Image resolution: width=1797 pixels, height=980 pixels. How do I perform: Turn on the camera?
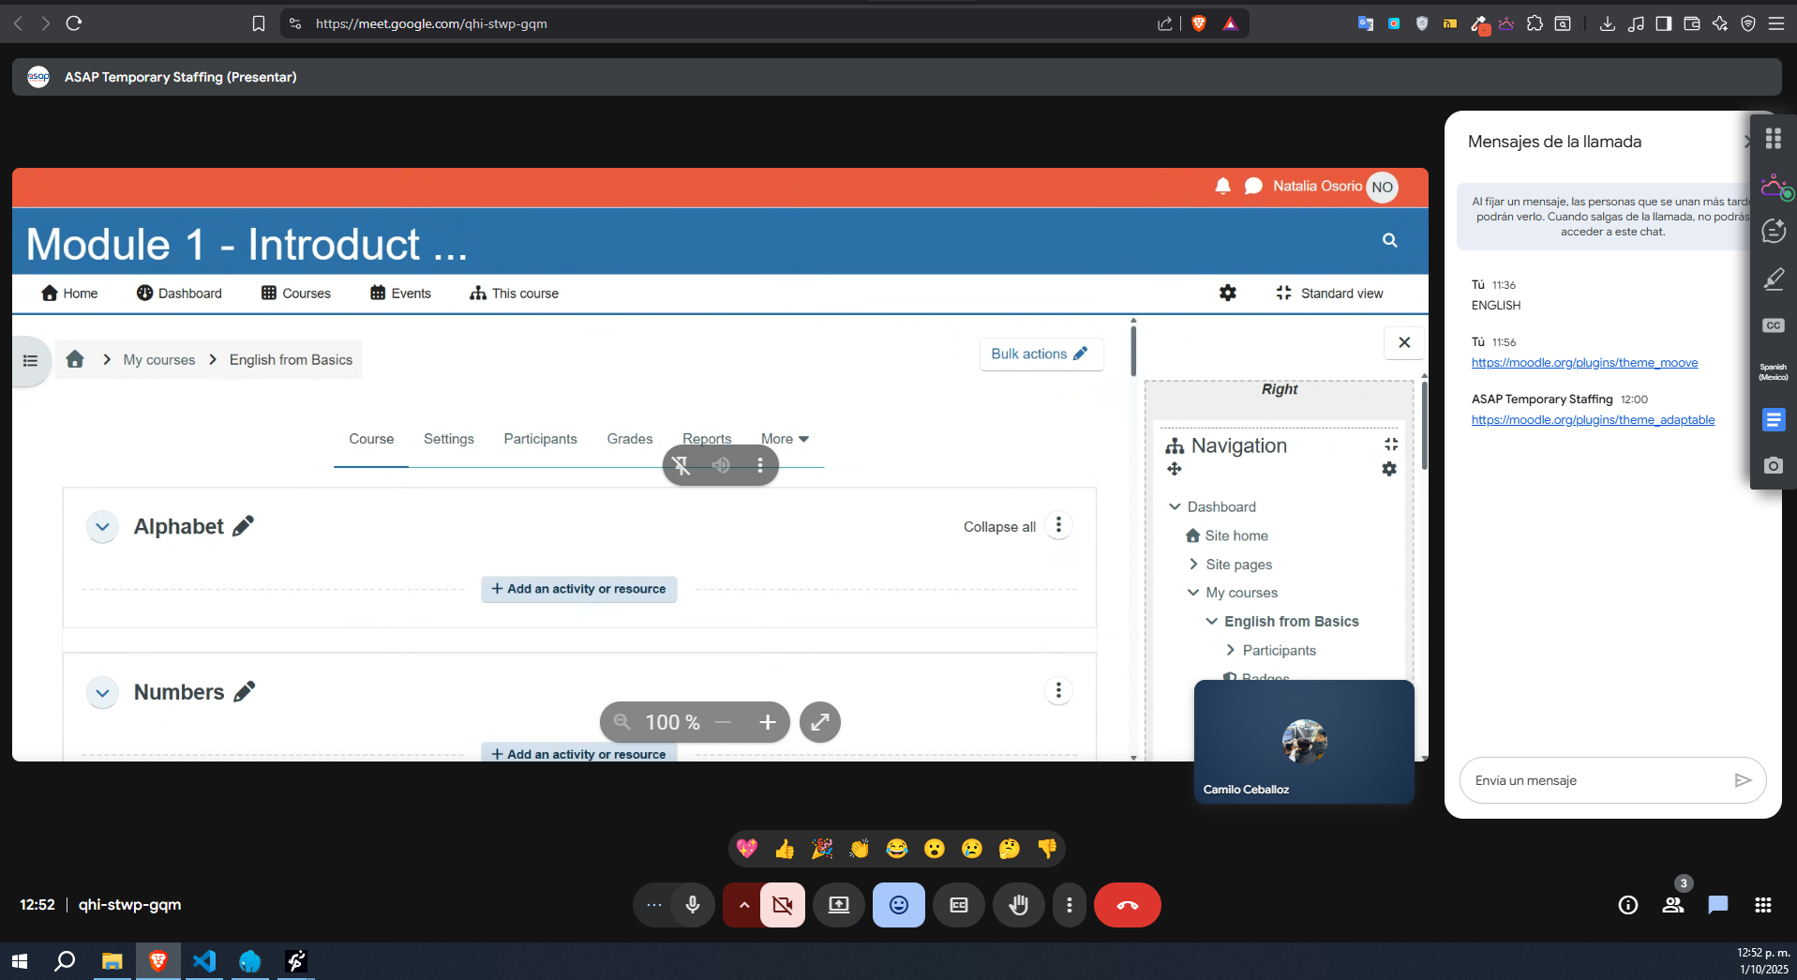click(783, 905)
